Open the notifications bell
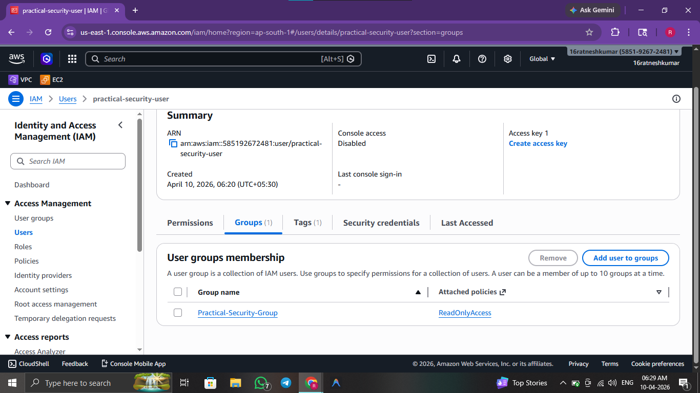The image size is (700, 393). (x=457, y=59)
